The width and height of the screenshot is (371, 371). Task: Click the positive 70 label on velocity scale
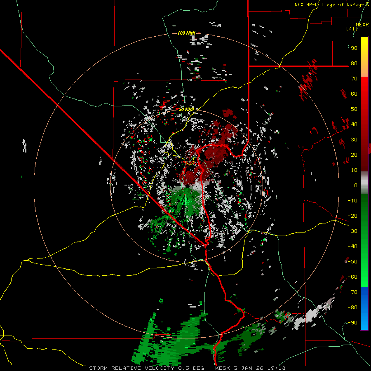(354, 79)
